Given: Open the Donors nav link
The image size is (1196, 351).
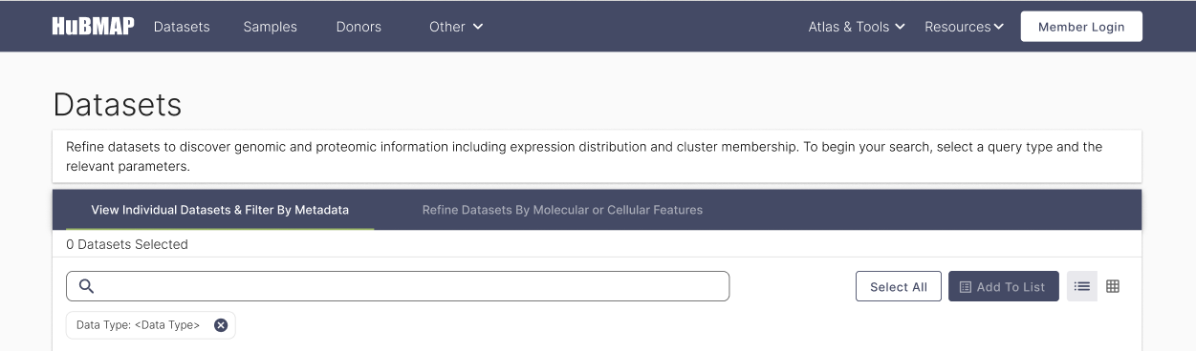Looking at the screenshot, I should click(359, 27).
